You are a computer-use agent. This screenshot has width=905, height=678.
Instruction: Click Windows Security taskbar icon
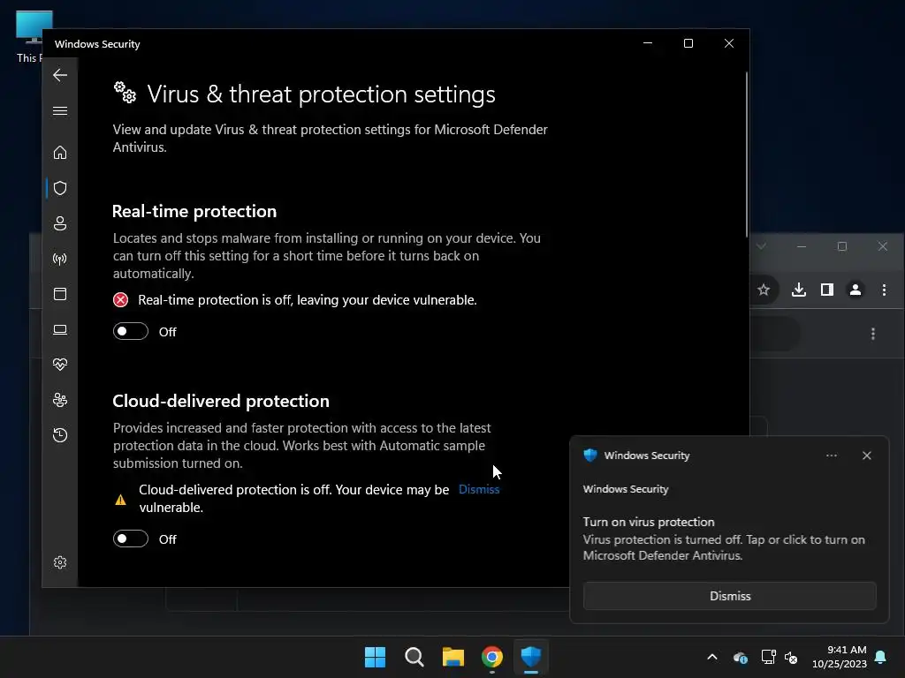(531, 657)
